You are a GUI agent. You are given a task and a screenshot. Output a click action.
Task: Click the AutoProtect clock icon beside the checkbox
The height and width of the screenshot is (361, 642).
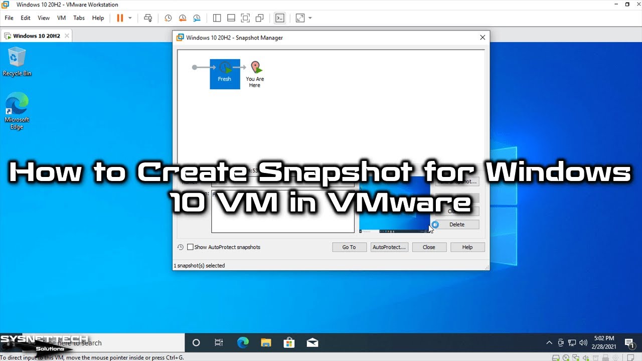181,247
